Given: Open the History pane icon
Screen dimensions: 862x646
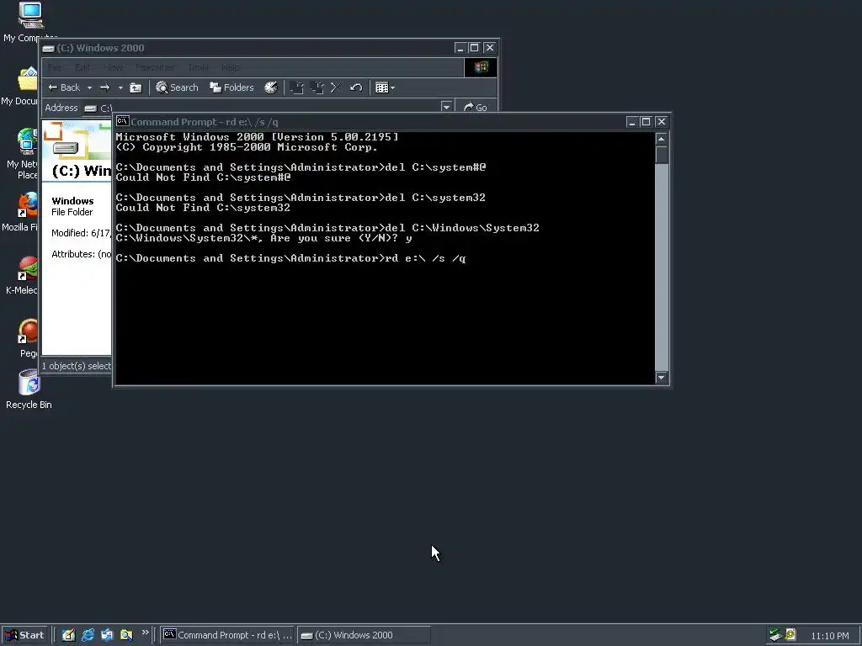Looking at the screenshot, I should click(271, 87).
